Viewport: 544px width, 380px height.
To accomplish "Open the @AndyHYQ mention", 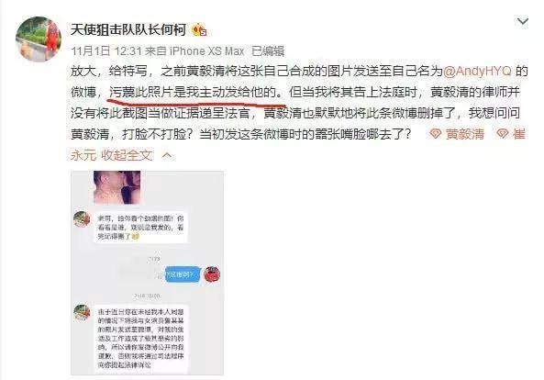I will [x=477, y=72].
